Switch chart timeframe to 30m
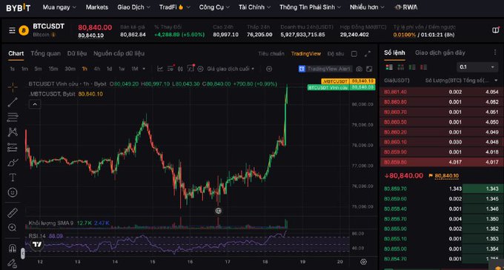The image size is (504, 270). [70, 69]
